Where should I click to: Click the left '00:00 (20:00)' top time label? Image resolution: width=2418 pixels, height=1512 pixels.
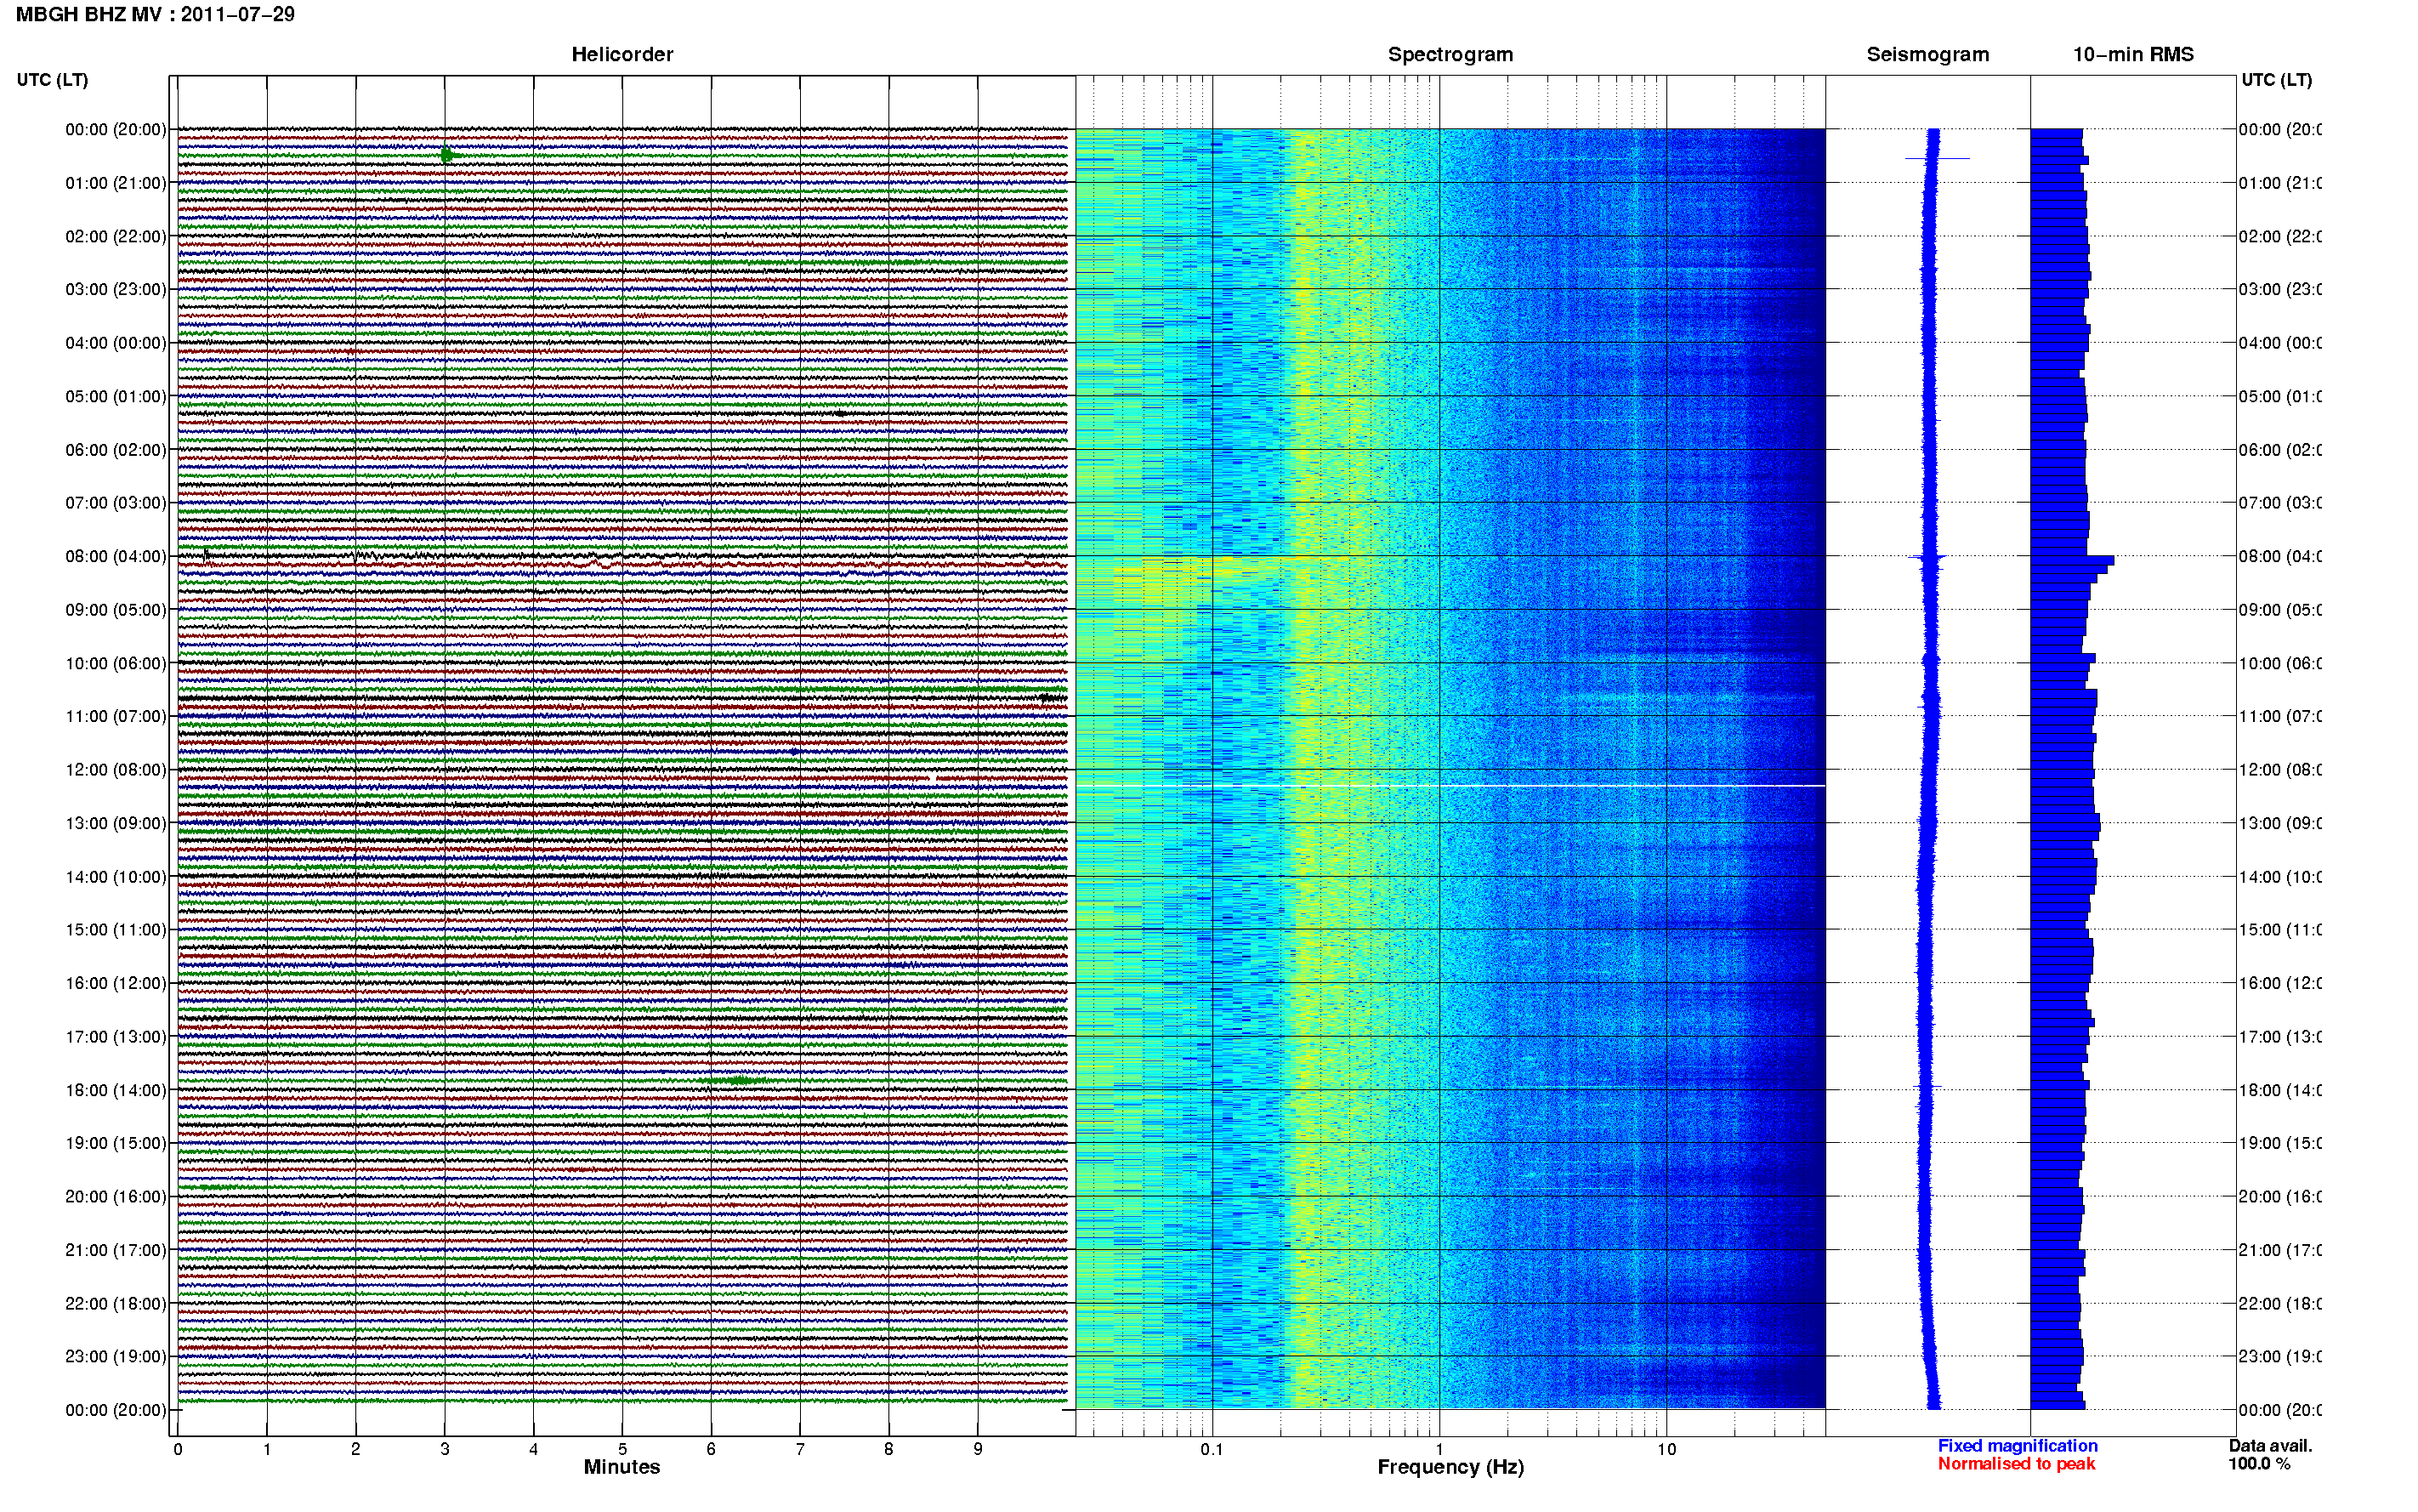click(116, 129)
